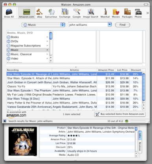Expand the DVDs category in the browser
The image size is (152, 164).
click(x=47, y=41)
